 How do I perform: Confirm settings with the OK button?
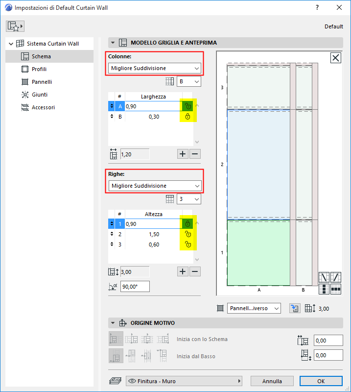click(321, 381)
